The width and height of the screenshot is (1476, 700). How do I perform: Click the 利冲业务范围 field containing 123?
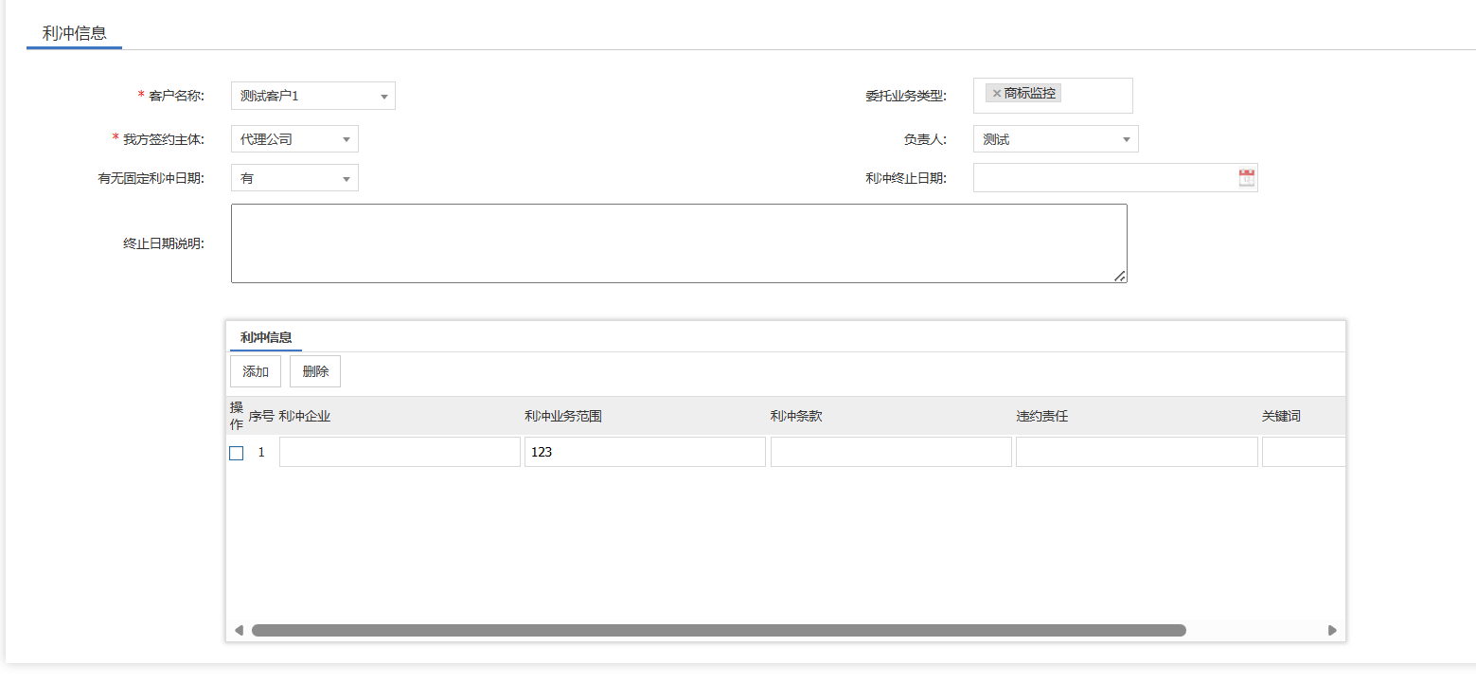click(645, 452)
